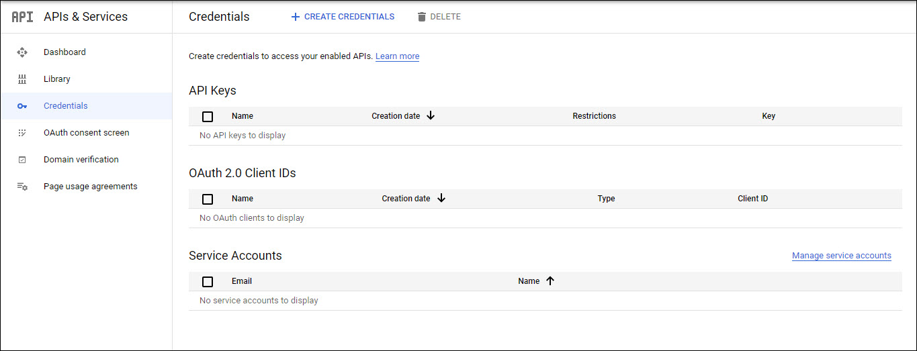The height and width of the screenshot is (351, 917).
Task: Sort Service Accounts by Name arrow
Action: (550, 281)
